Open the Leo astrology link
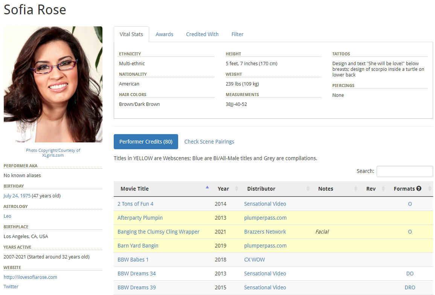The width and height of the screenshot is (435, 295). pos(8,216)
